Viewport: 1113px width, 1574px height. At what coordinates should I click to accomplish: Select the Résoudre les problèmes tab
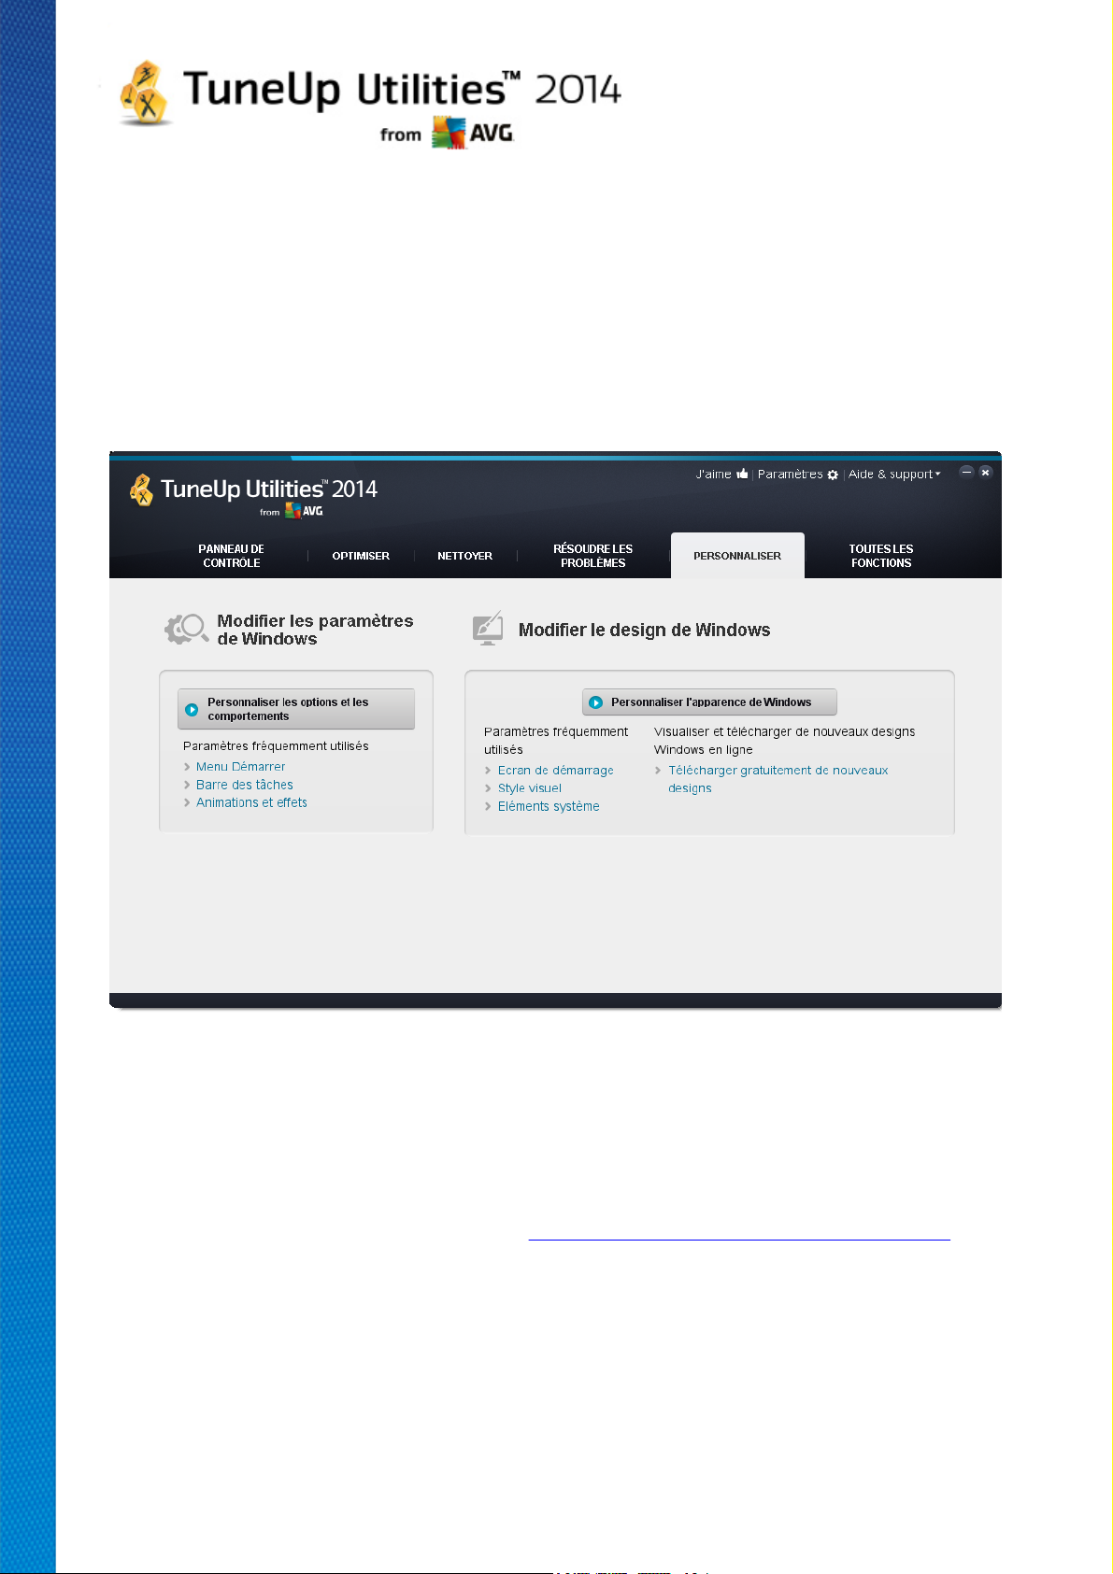point(593,556)
